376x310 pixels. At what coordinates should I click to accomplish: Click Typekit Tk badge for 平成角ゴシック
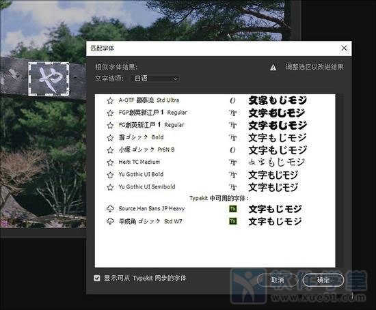tap(233, 221)
